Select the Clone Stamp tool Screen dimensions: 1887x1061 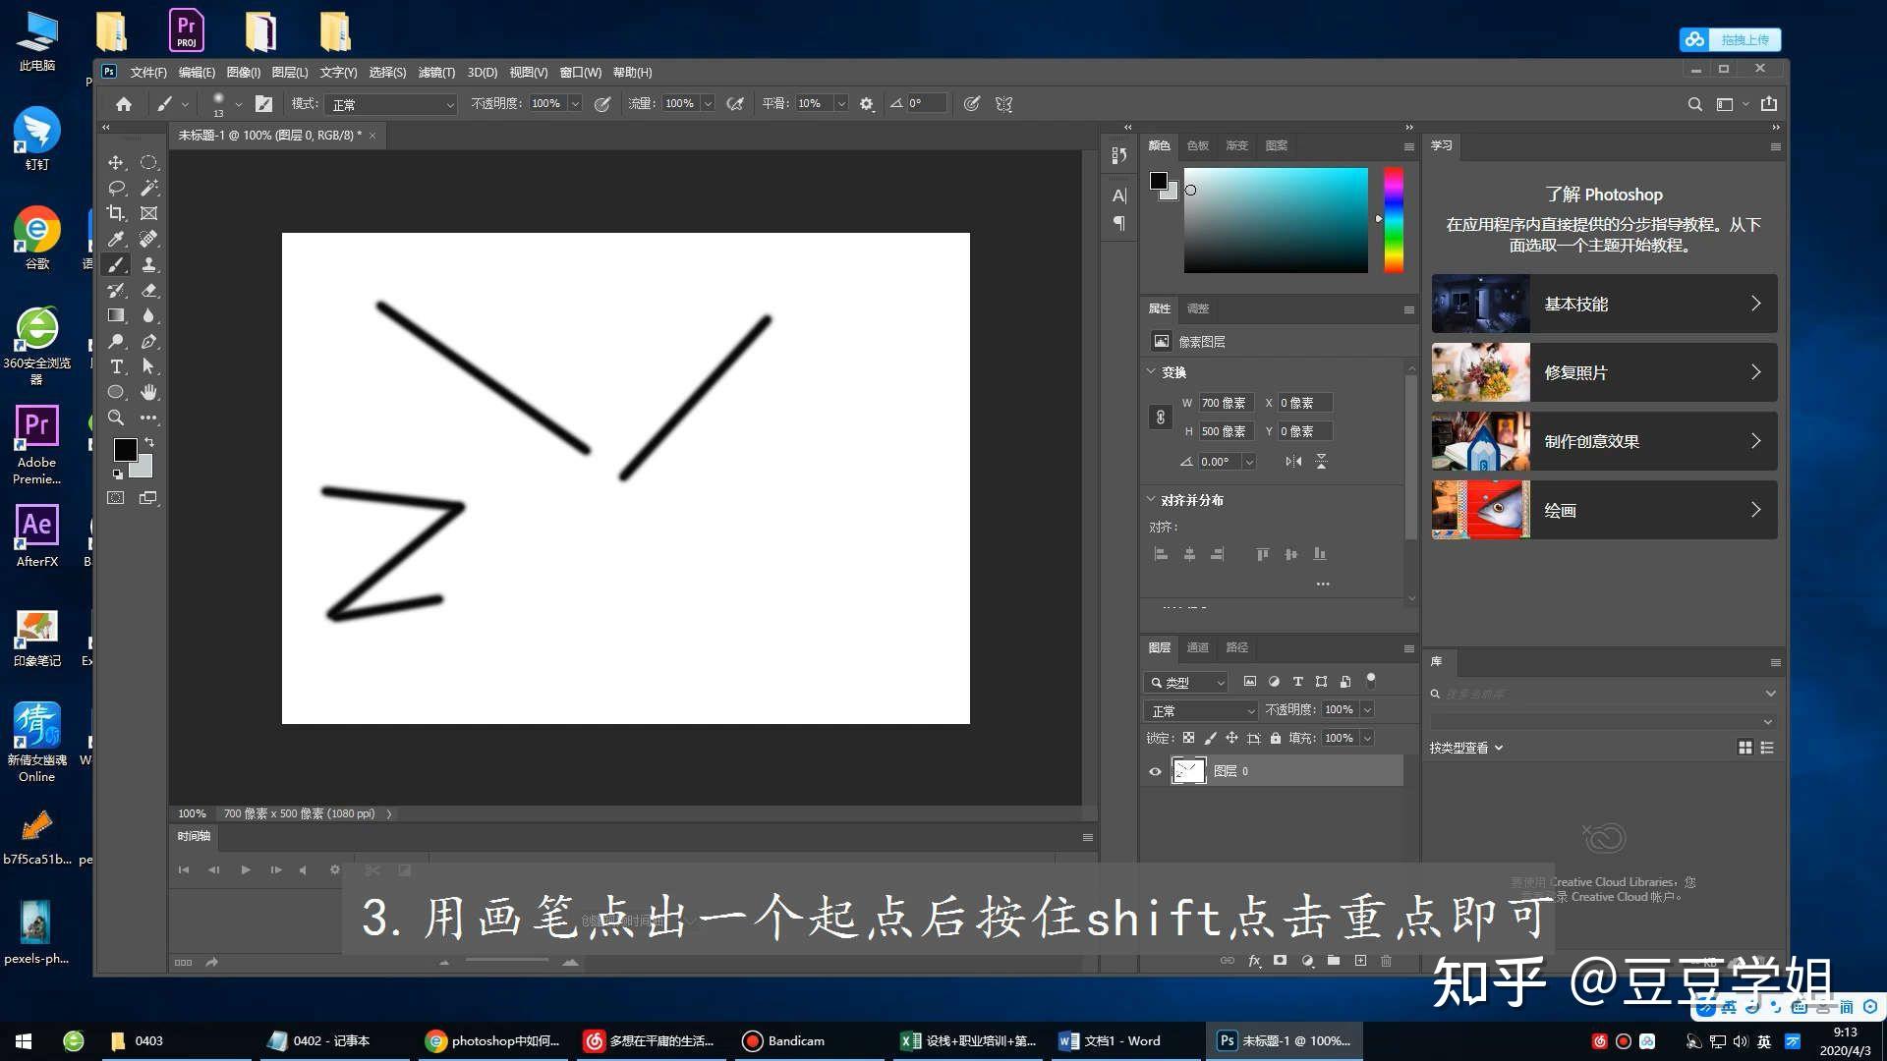(x=148, y=264)
